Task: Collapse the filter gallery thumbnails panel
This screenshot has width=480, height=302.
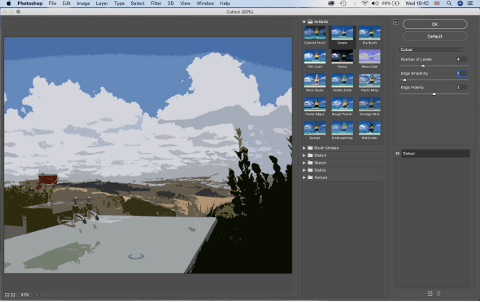Action: 396,22
